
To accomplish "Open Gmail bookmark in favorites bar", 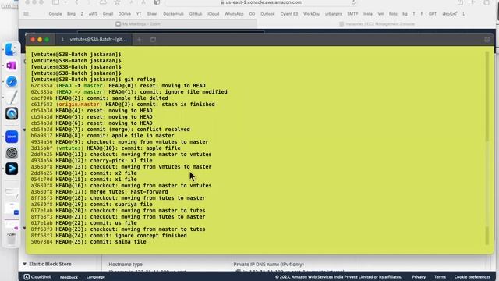I will click(108, 14).
